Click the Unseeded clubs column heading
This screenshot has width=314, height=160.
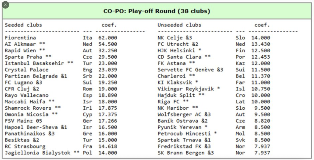tap(179, 25)
